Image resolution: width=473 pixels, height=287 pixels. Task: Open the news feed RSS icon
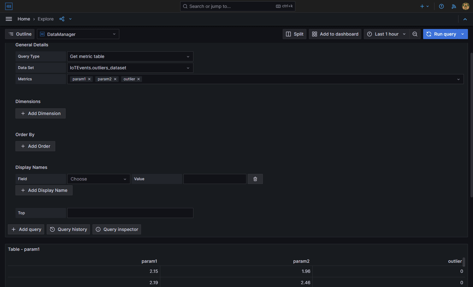point(454,6)
